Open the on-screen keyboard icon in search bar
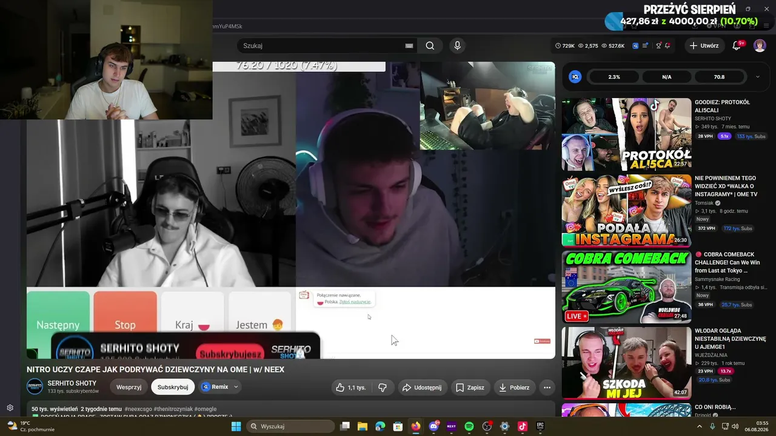Screen dimensions: 776x436 [x=409, y=45]
